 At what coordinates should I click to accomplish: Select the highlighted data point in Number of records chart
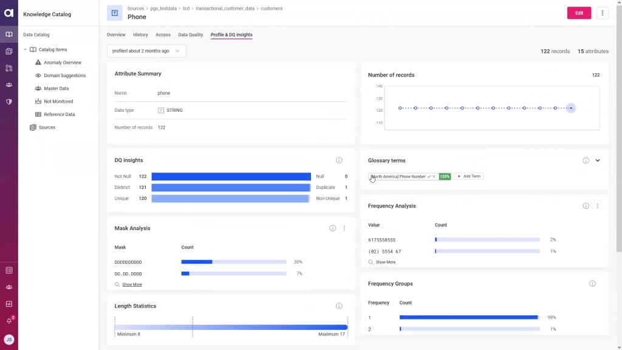coord(570,108)
